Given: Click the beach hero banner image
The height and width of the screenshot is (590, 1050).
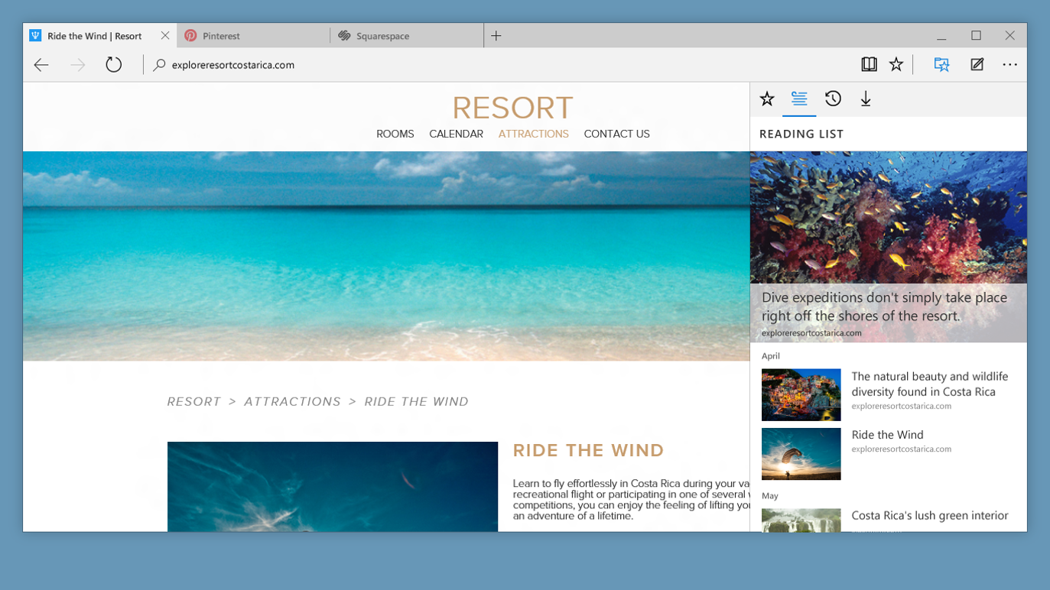Looking at the screenshot, I should (386, 256).
